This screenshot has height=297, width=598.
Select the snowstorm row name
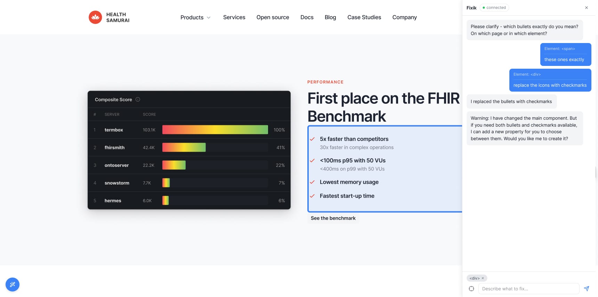pyautogui.click(x=117, y=183)
